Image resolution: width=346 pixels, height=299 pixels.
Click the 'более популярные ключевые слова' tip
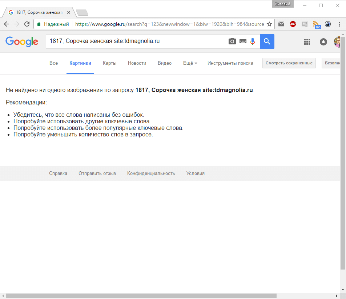(x=98, y=128)
